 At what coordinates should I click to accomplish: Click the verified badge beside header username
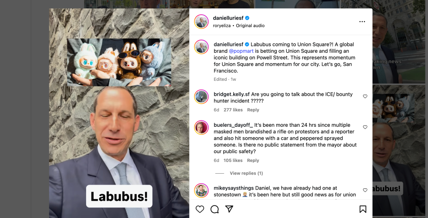click(247, 18)
